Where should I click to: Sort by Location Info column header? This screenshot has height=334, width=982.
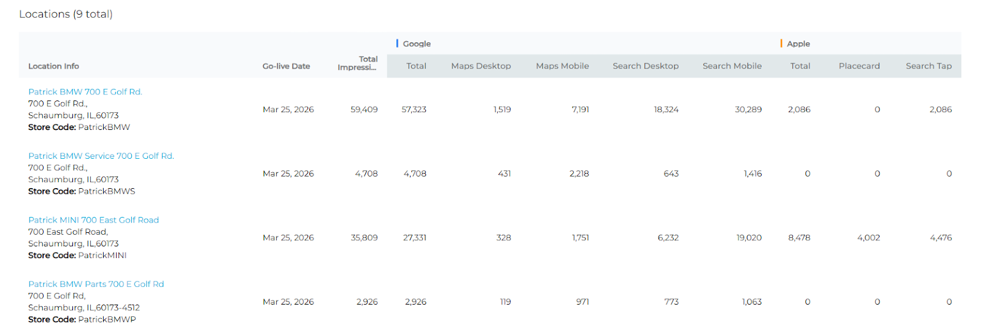[53, 66]
